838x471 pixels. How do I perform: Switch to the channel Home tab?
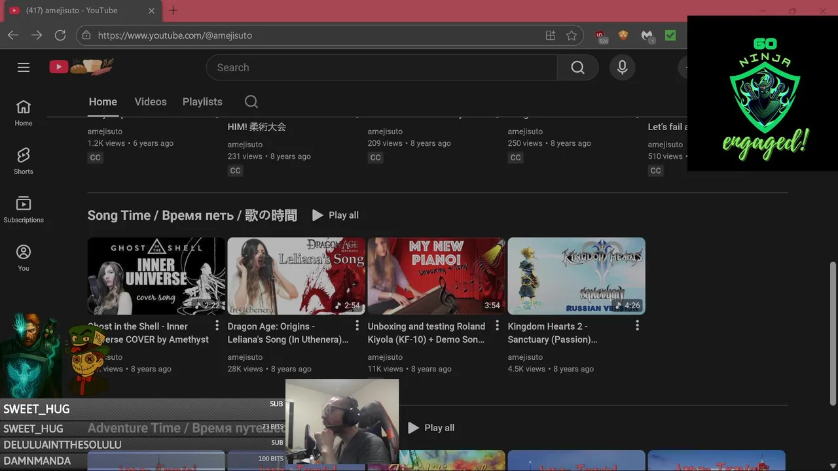click(x=103, y=101)
